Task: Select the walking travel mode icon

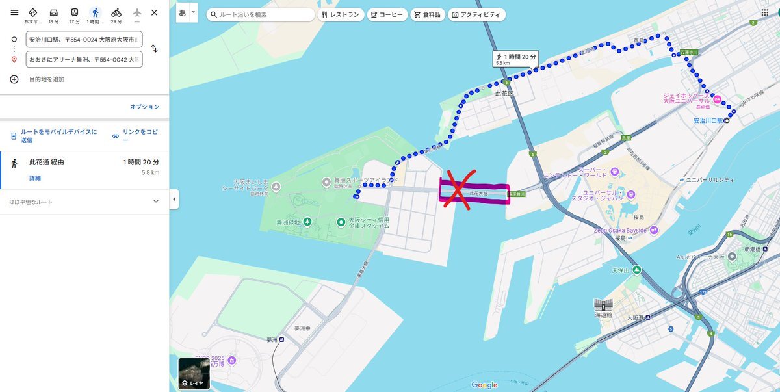Action: pyautogui.click(x=96, y=12)
